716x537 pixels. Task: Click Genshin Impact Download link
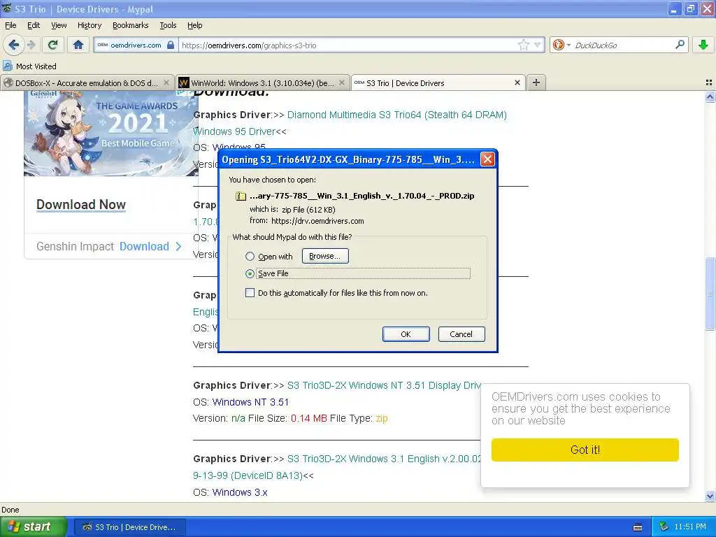(144, 247)
